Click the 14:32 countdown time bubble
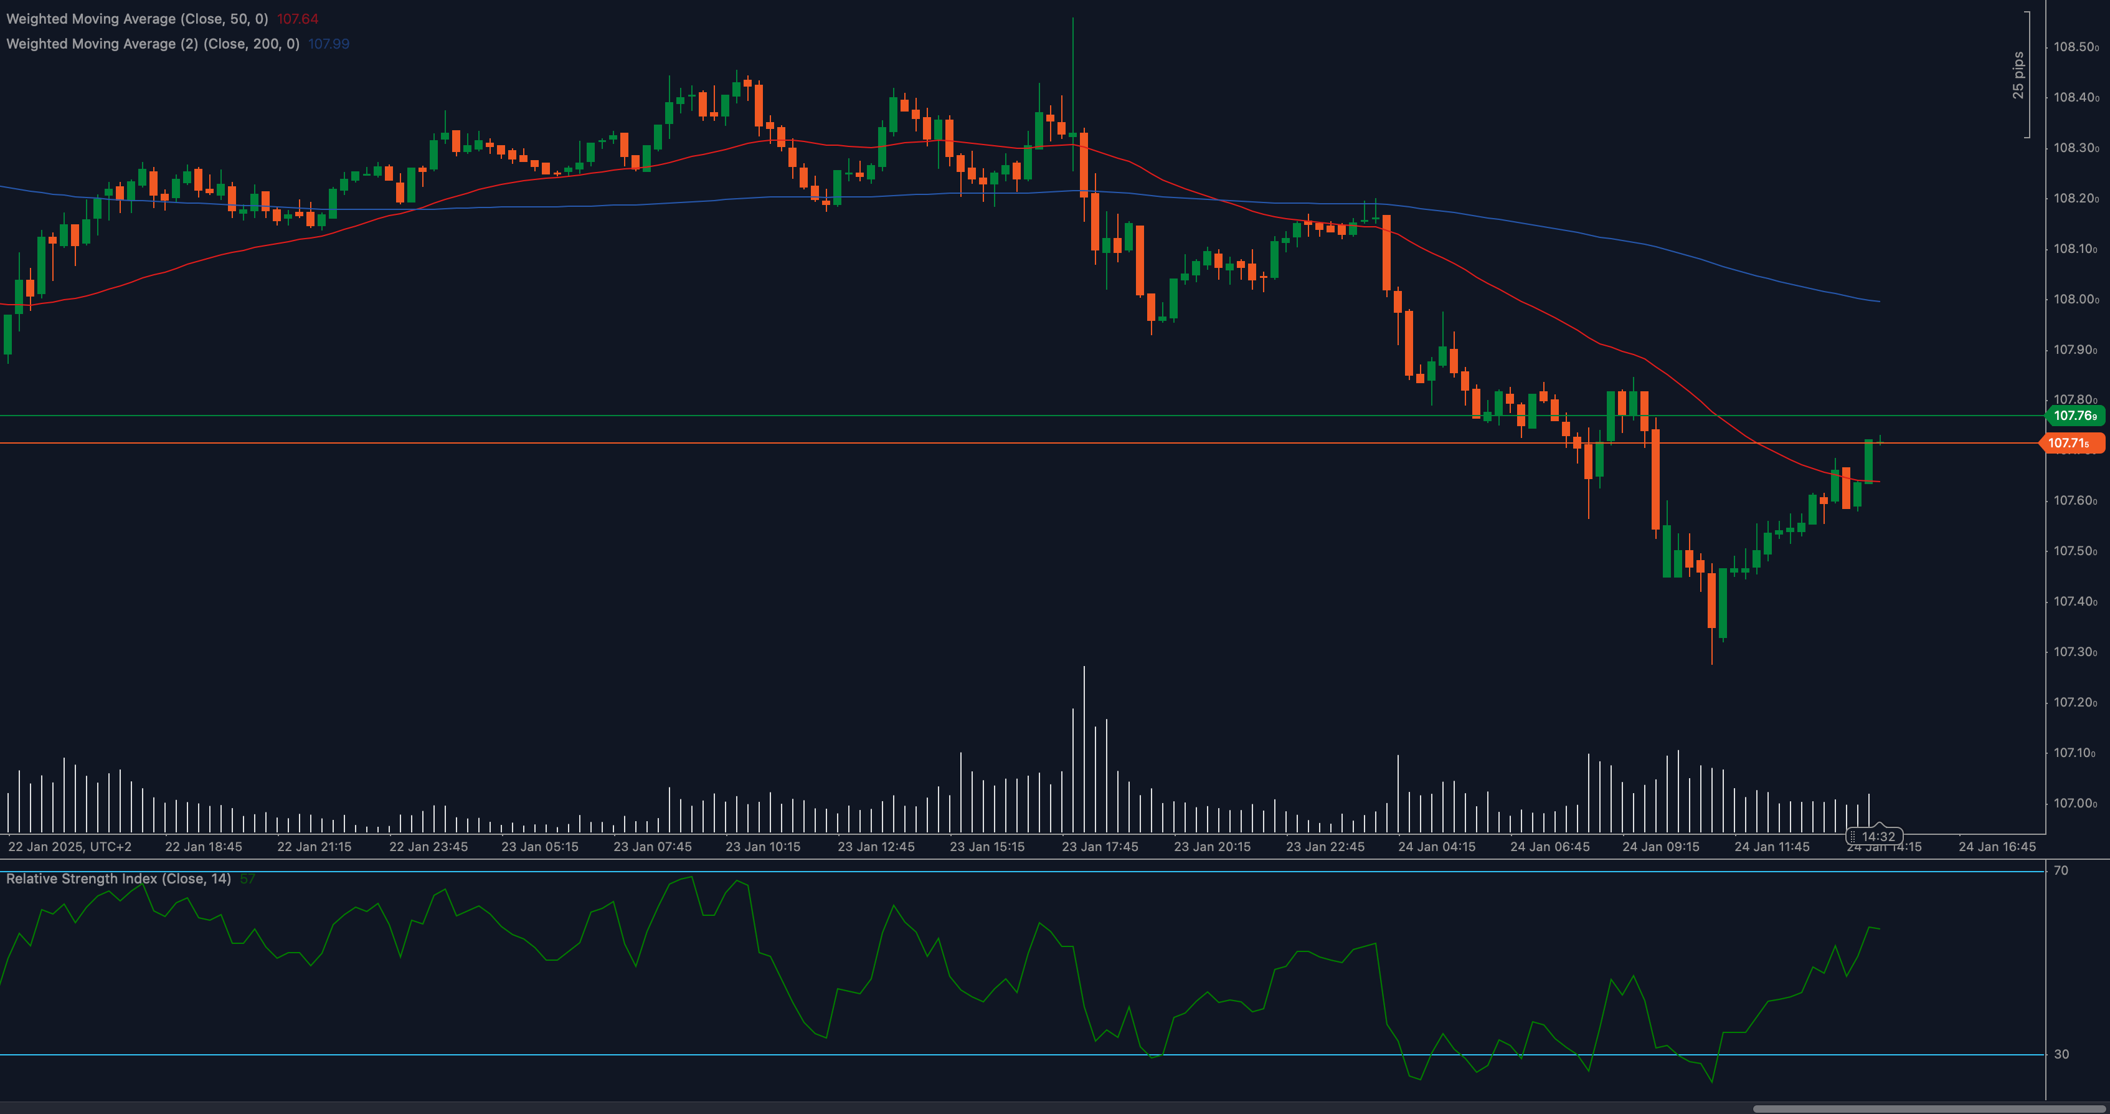Viewport: 2110px width, 1114px height. (x=1874, y=836)
